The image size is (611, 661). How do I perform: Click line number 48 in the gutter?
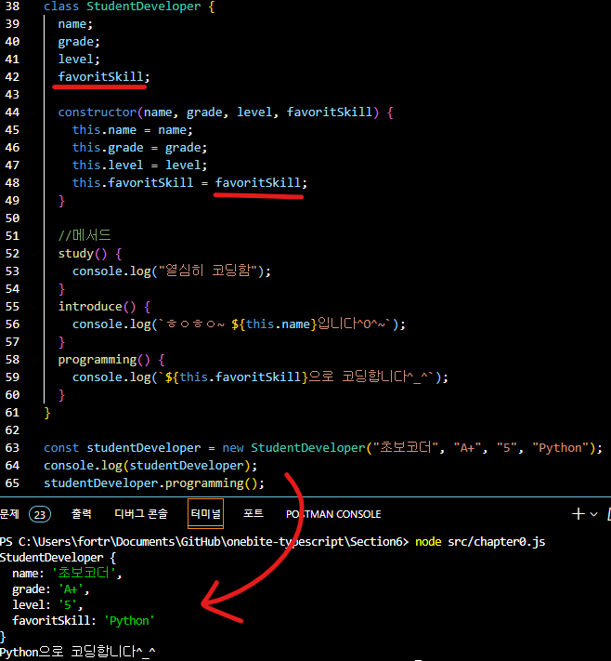12,182
